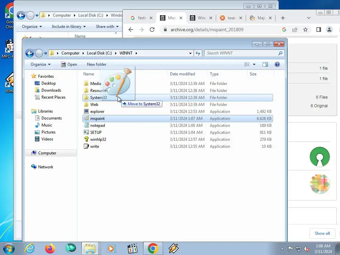340x255 pixels.
Task: Refresh the WINNT folder address bar
Action: click(x=198, y=53)
